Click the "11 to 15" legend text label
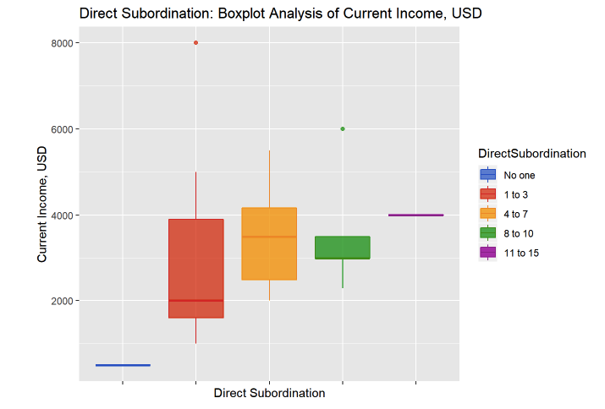The height and width of the screenshot is (409, 605). (522, 253)
